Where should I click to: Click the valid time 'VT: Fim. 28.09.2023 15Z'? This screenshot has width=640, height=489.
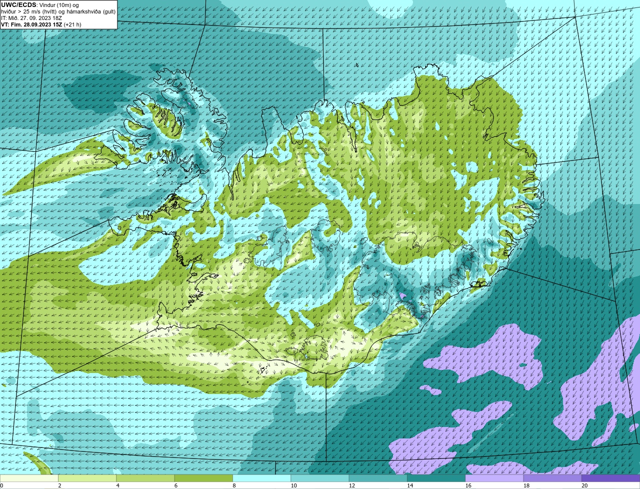[31, 24]
